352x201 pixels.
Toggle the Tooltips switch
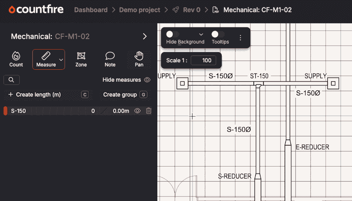tap(218, 34)
